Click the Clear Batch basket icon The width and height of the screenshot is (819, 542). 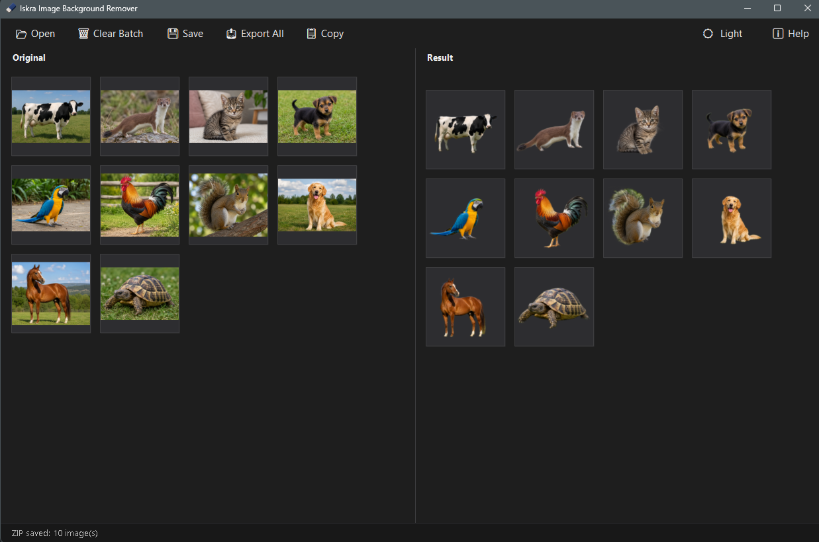pyautogui.click(x=83, y=34)
